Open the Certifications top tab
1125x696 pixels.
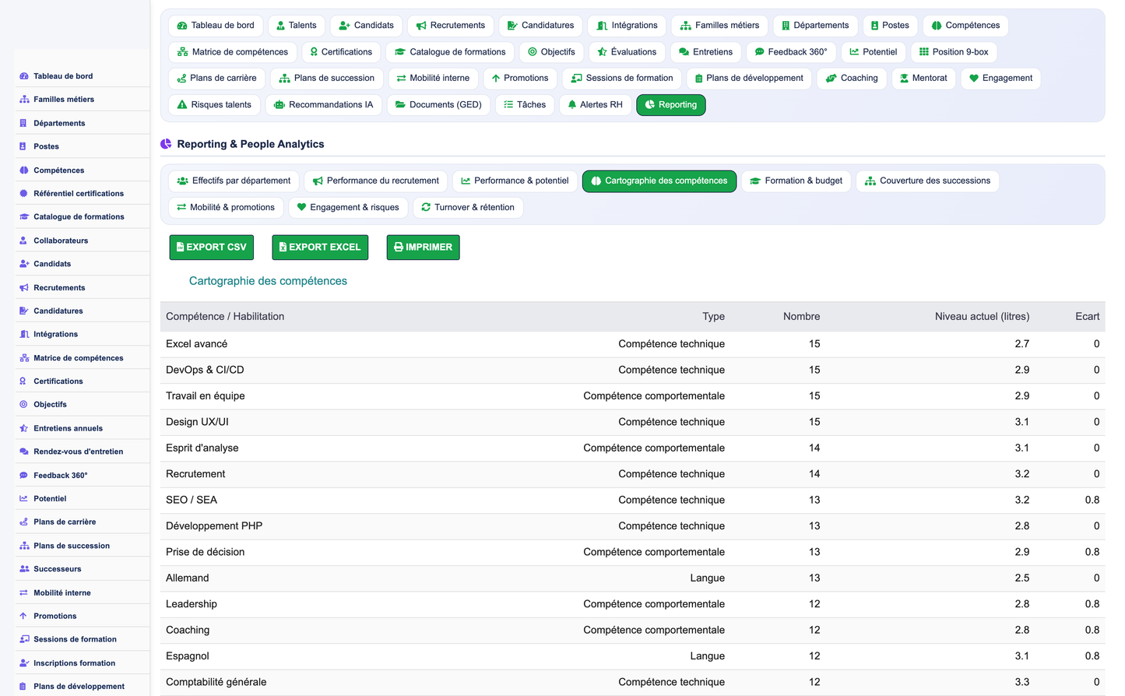(341, 52)
